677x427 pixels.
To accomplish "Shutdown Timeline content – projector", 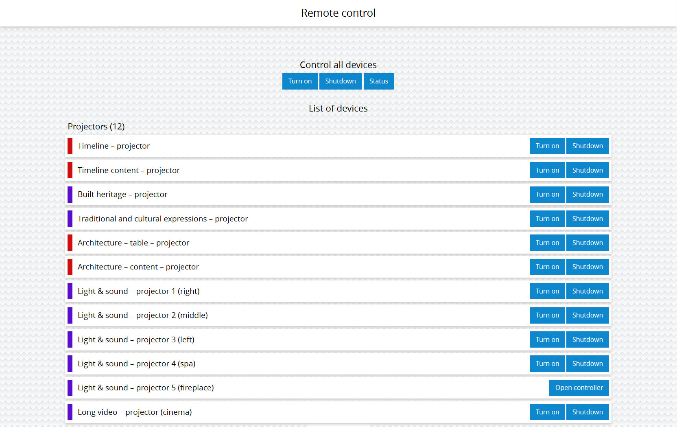I will (587, 170).
